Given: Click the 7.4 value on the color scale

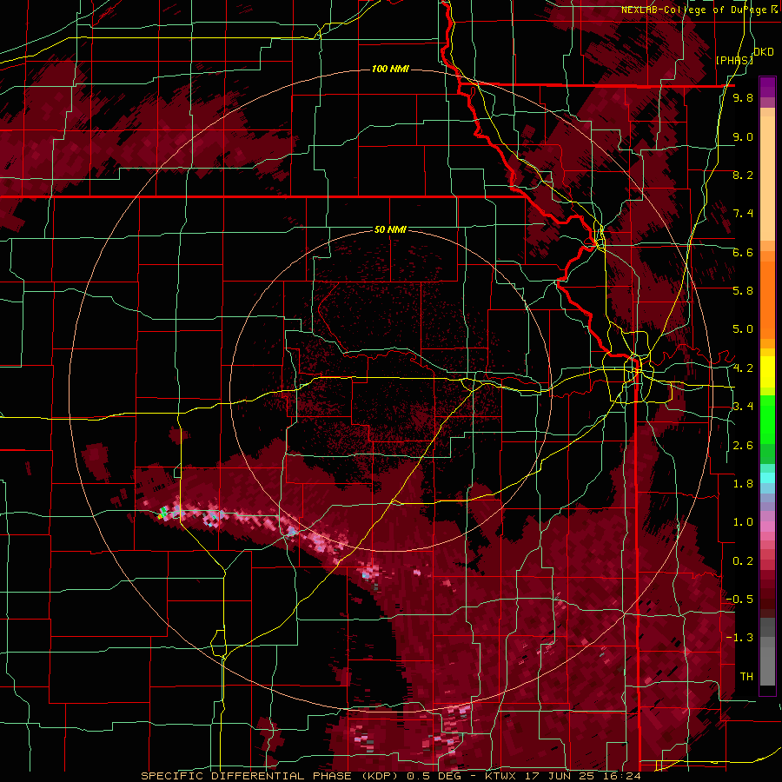Looking at the screenshot, I should (x=743, y=214).
